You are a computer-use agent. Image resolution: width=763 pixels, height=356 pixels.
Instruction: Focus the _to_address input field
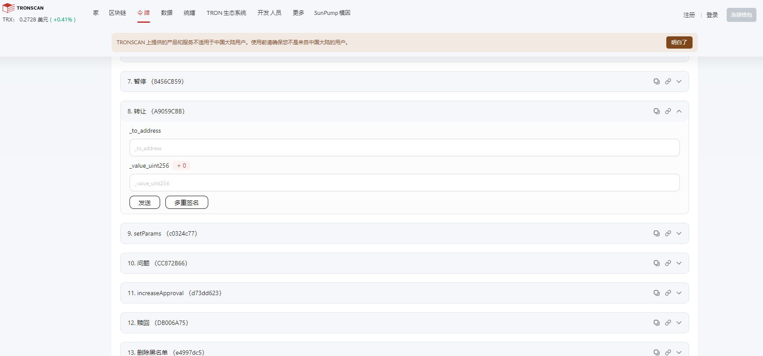tap(404, 148)
